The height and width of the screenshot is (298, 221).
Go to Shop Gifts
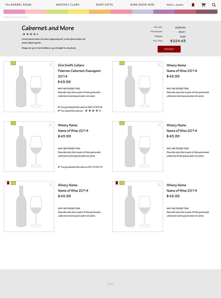click(x=104, y=5)
